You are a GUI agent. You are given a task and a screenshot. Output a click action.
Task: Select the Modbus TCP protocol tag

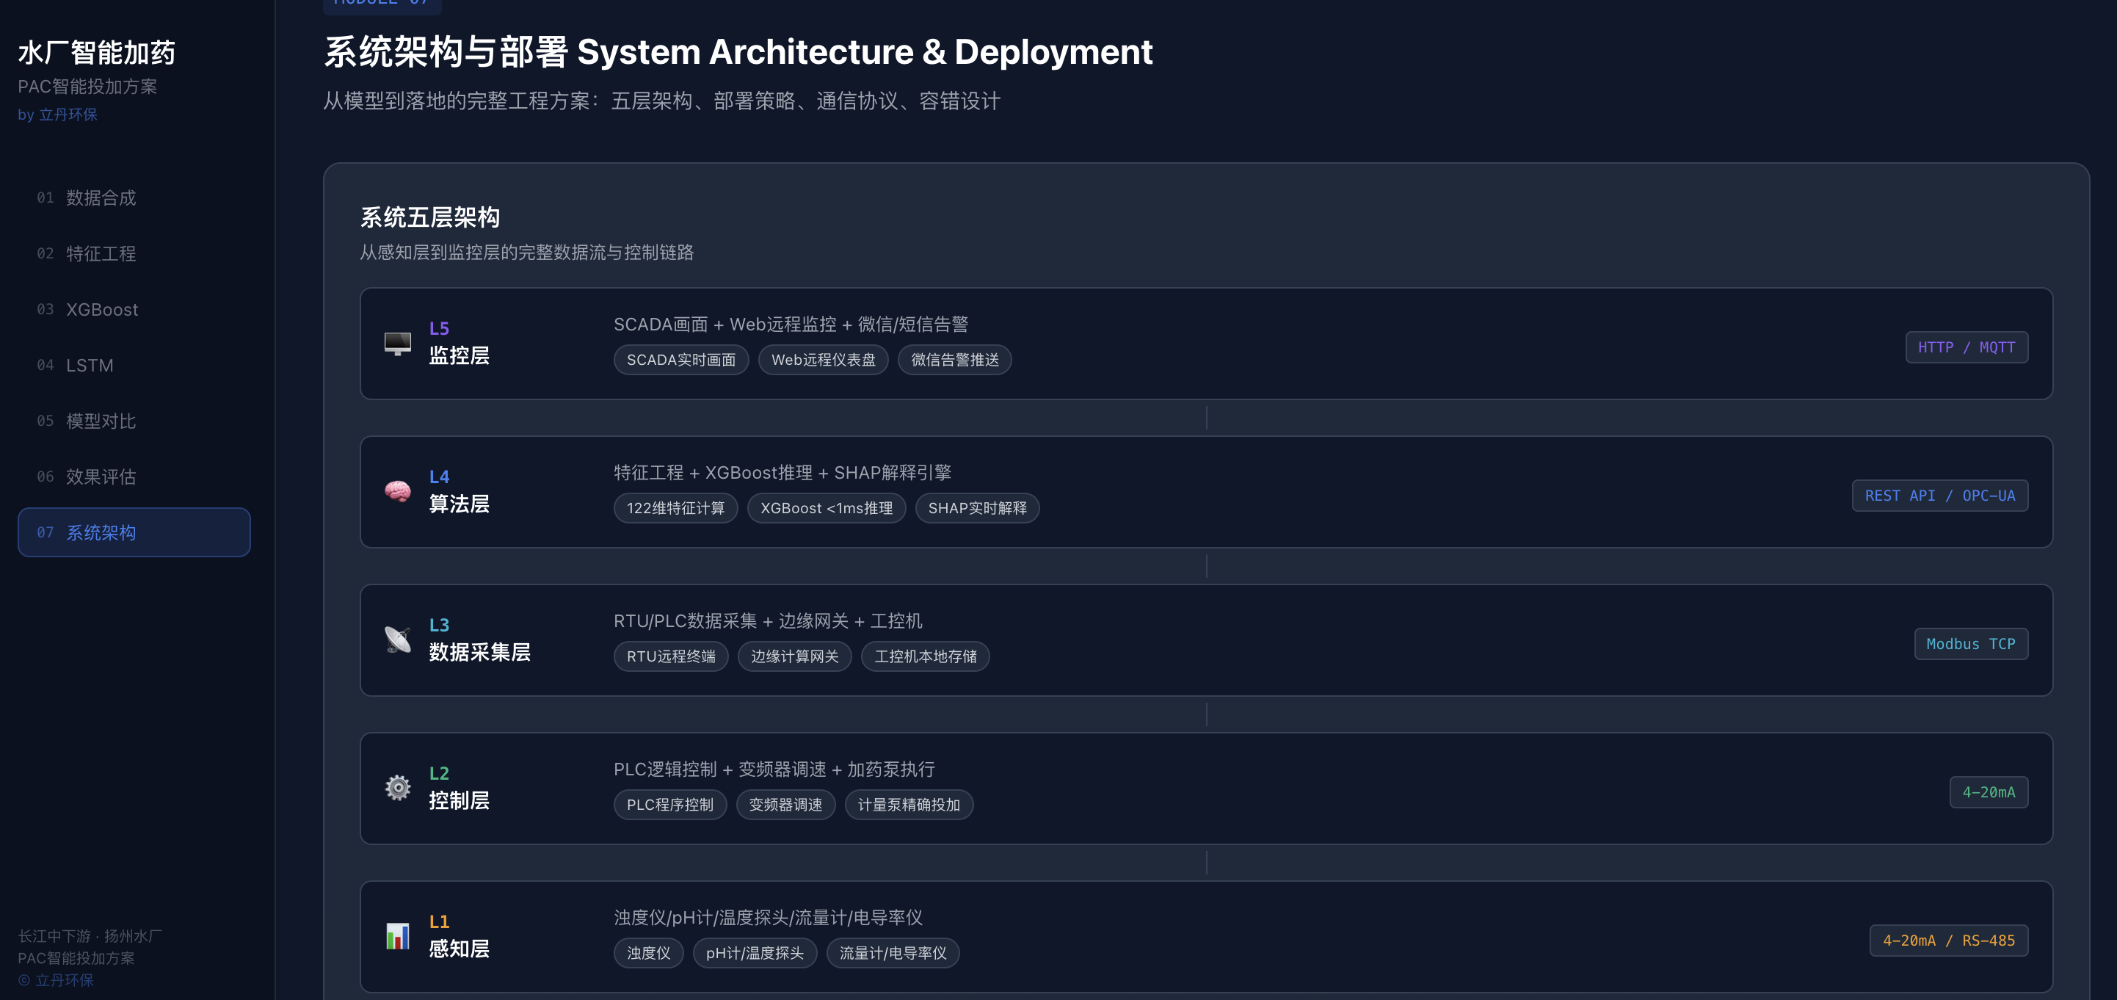[1970, 644]
